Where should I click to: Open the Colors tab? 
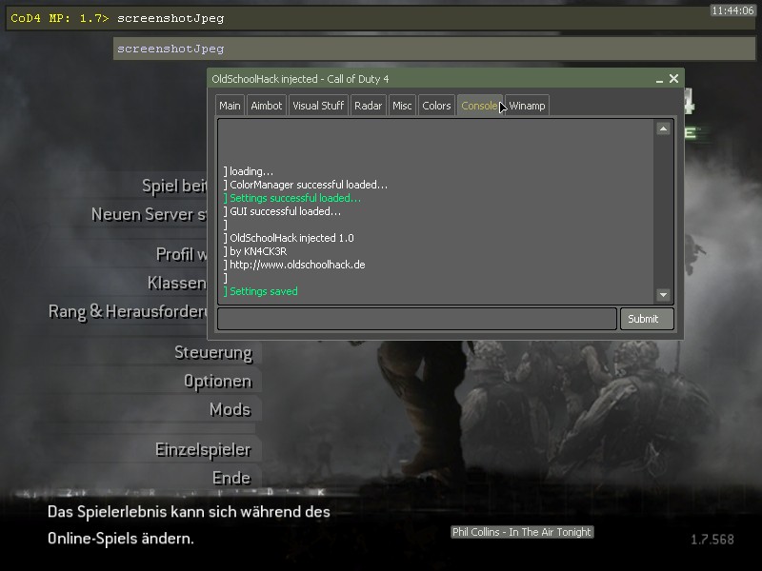tap(436, 106)
